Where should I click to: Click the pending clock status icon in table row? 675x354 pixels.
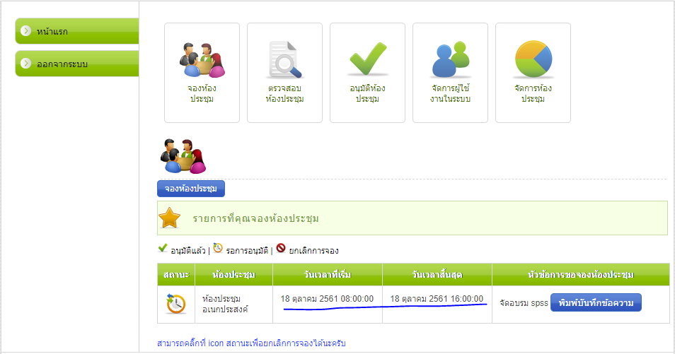click(175, 304)
